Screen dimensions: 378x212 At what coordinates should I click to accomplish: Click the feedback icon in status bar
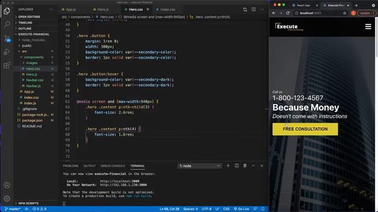coord(255,209)
